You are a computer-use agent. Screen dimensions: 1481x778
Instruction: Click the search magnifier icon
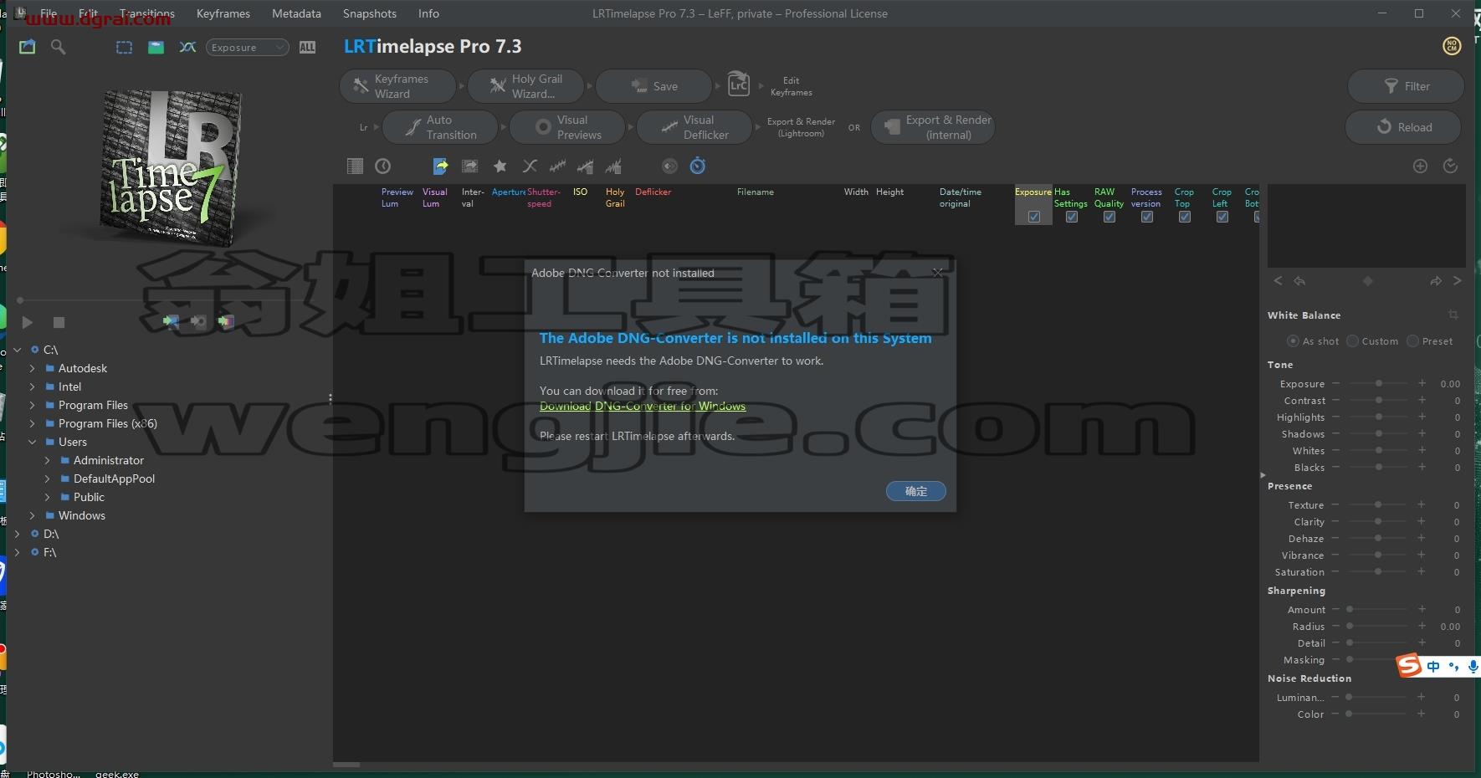click(x=58, y=47)
